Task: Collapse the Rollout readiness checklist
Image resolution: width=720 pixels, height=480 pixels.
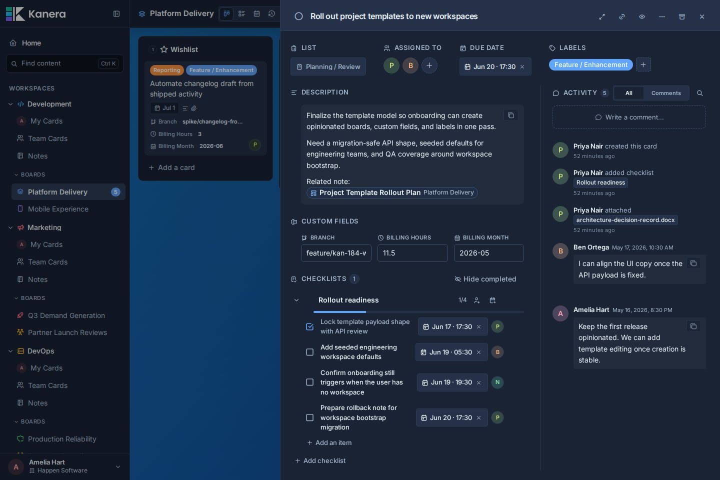Action: (296, 300)
